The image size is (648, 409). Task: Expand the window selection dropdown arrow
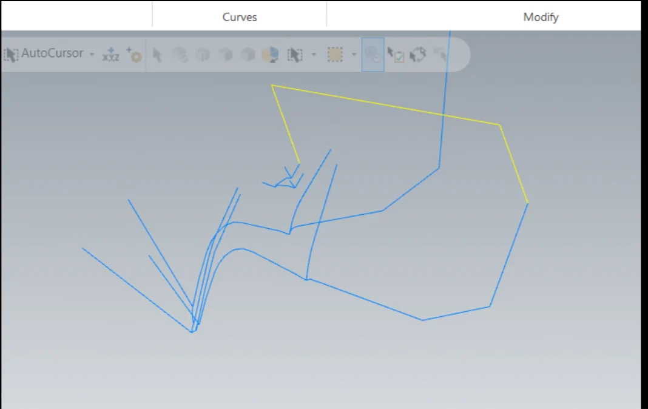354,55
